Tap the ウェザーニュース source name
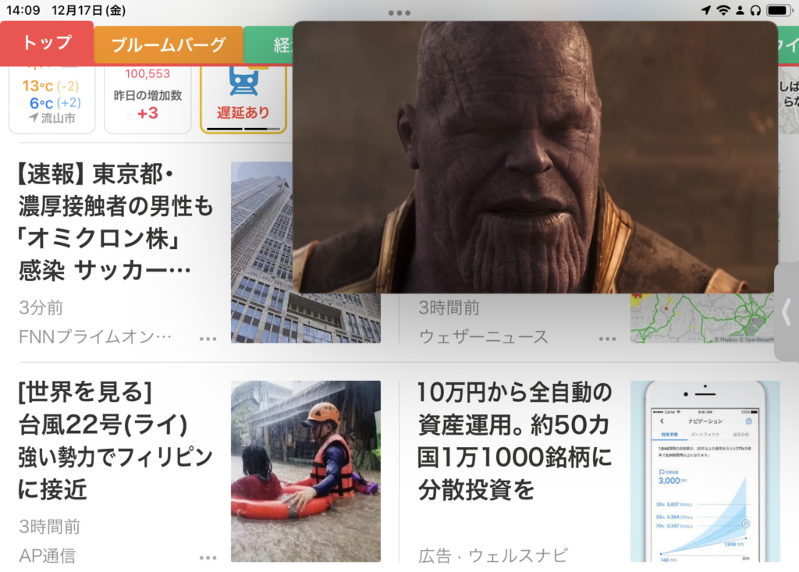The height and width of the screenshot is (572, 799). point(483,336)
